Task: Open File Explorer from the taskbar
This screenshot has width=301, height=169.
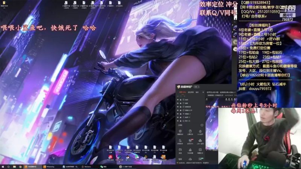Action: (14, 167)
